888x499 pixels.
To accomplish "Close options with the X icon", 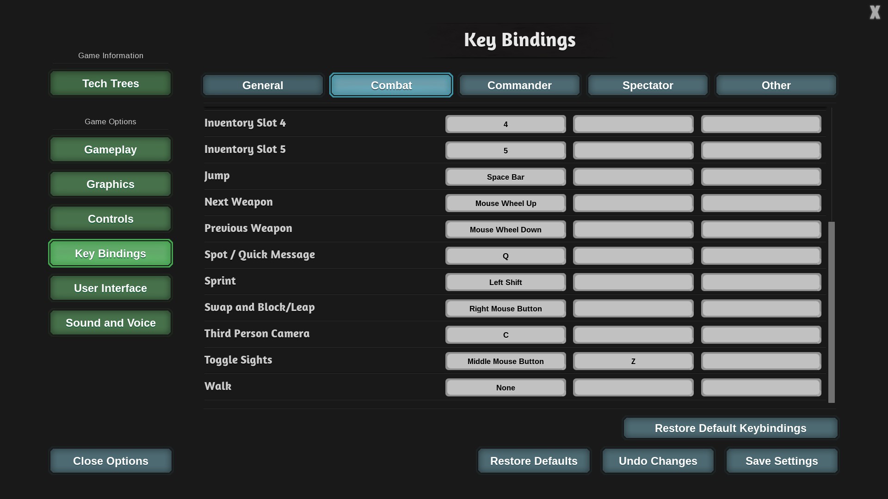I will pyautogui.click(x=875, y=12).
